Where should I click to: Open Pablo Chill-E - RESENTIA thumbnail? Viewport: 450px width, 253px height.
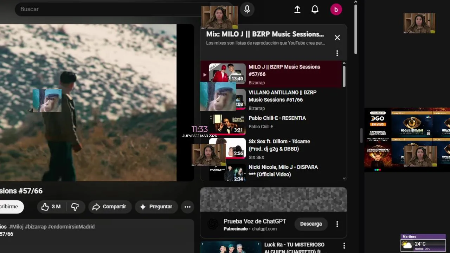227,125
